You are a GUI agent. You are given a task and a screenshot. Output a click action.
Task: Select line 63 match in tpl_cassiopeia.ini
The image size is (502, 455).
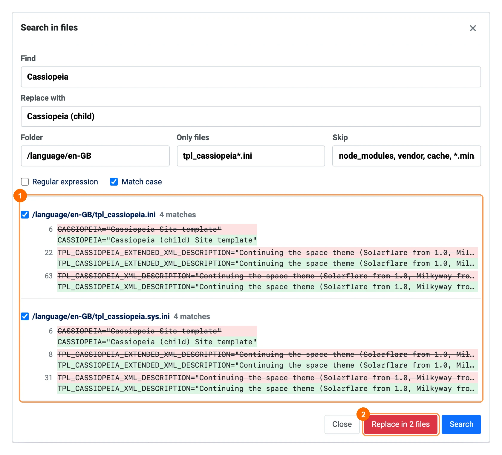coord(267,281)
